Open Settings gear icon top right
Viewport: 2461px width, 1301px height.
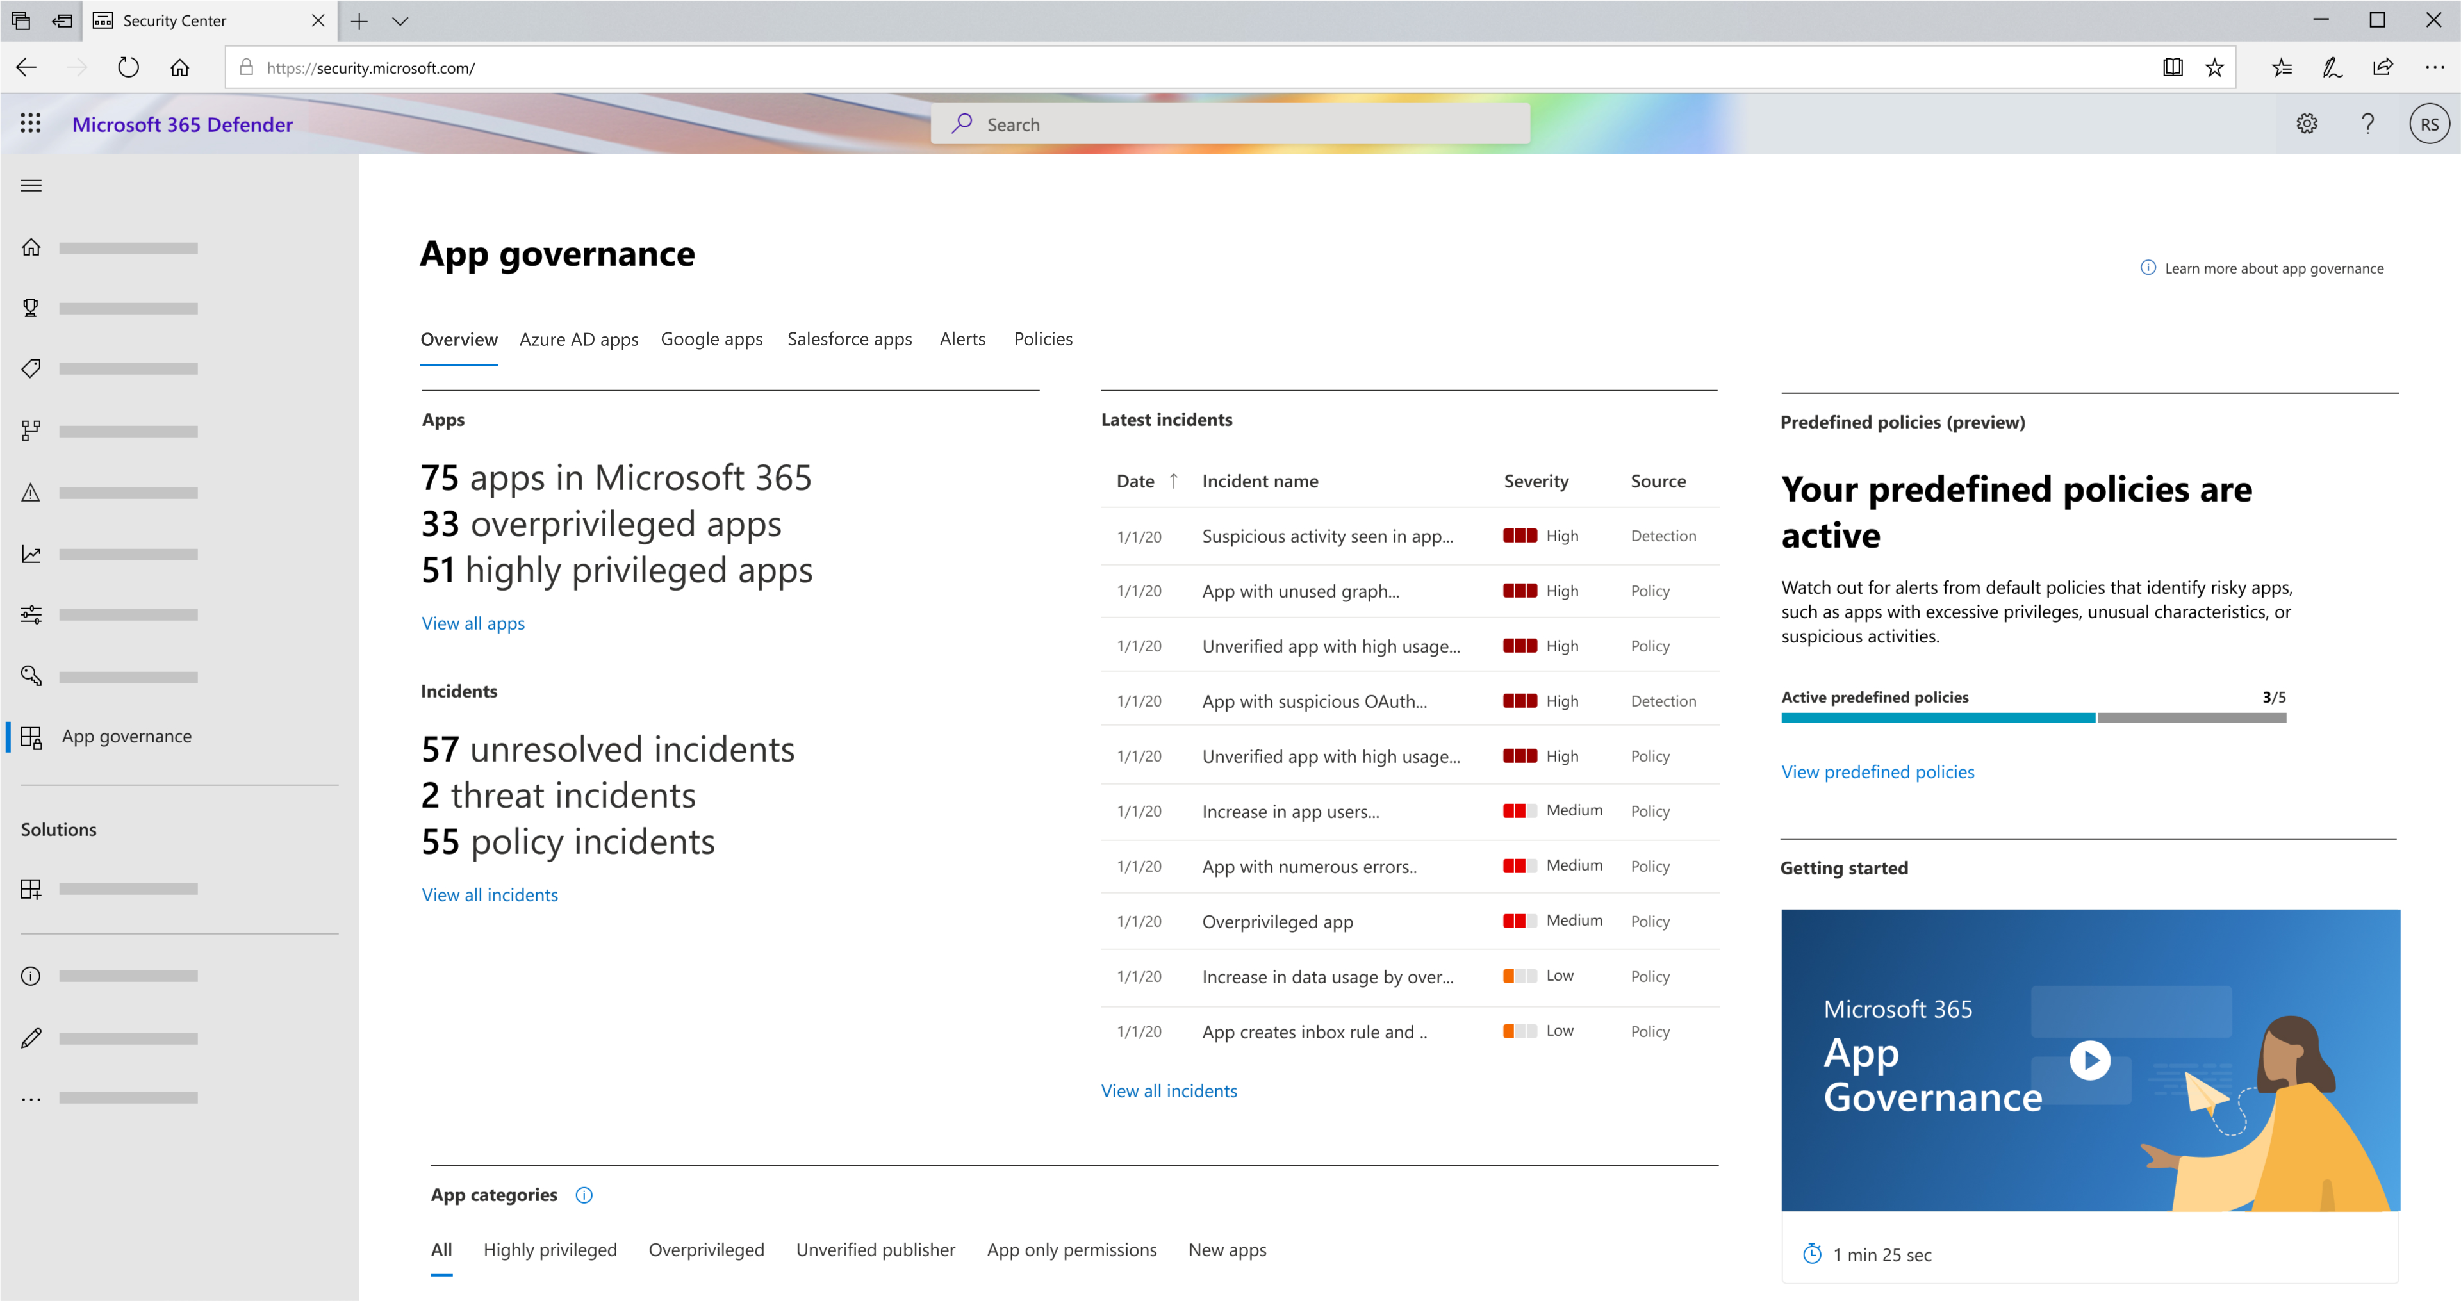coord(2307,124)
